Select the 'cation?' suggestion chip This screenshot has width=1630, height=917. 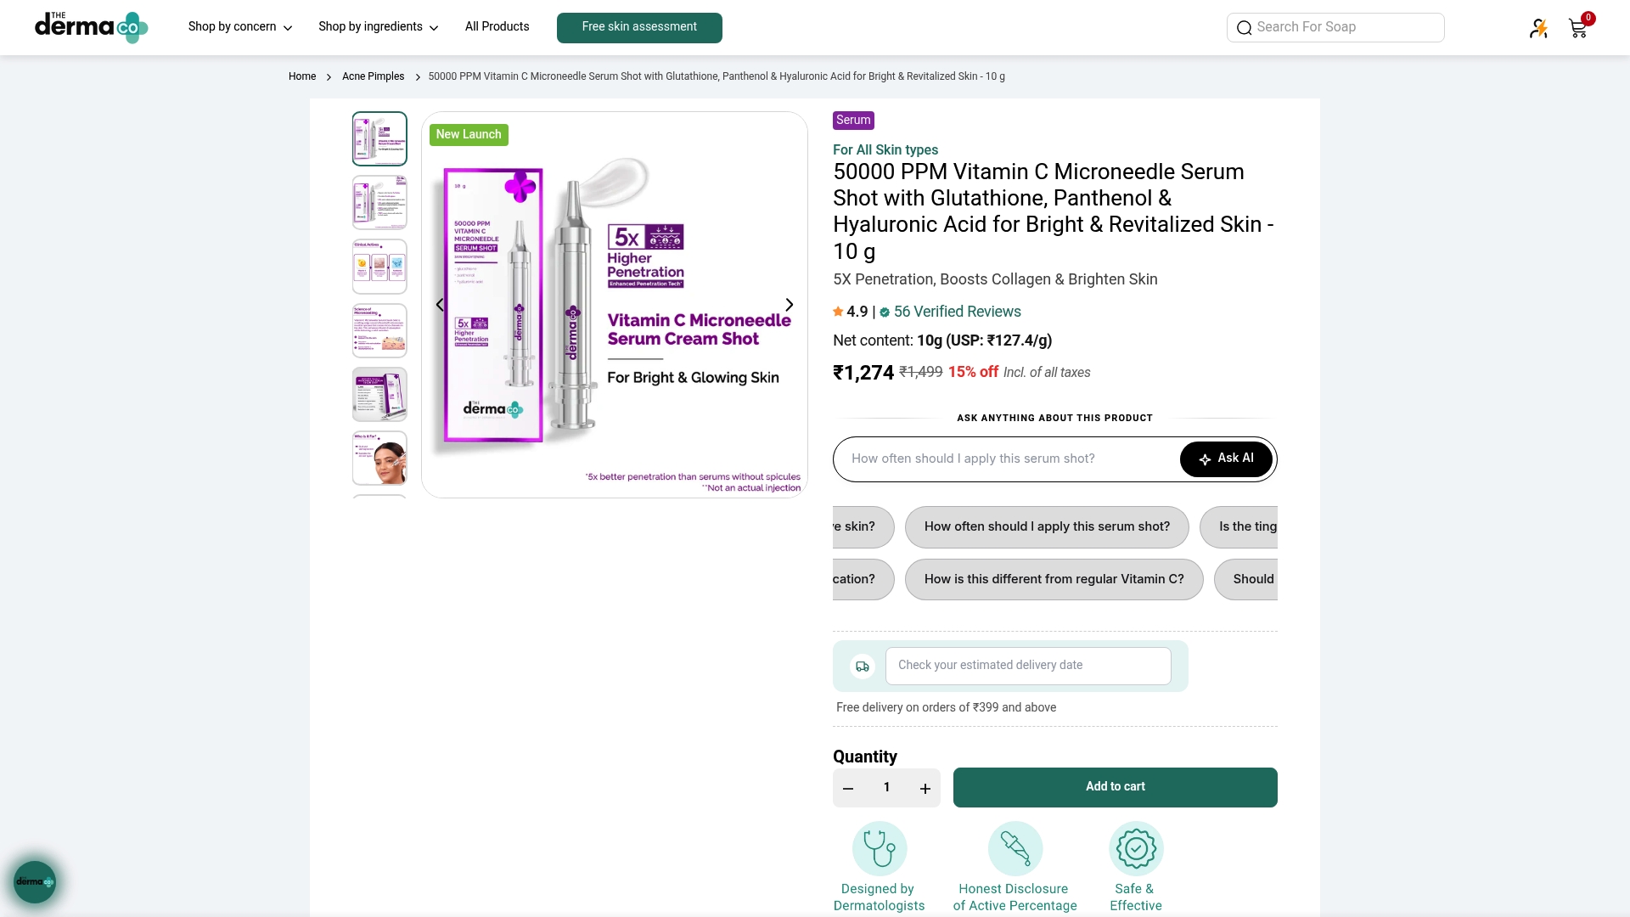[863, 580]
